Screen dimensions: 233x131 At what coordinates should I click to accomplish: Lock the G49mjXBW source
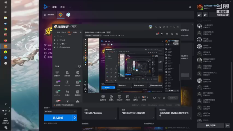(57, 47)
